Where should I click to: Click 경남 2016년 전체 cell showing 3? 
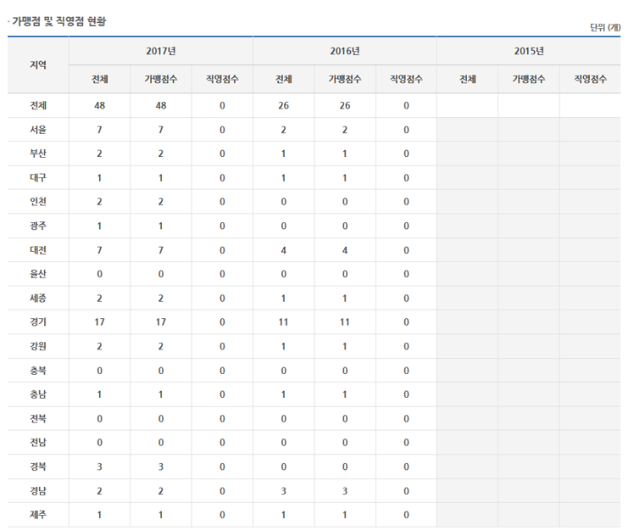pos(283,491)
